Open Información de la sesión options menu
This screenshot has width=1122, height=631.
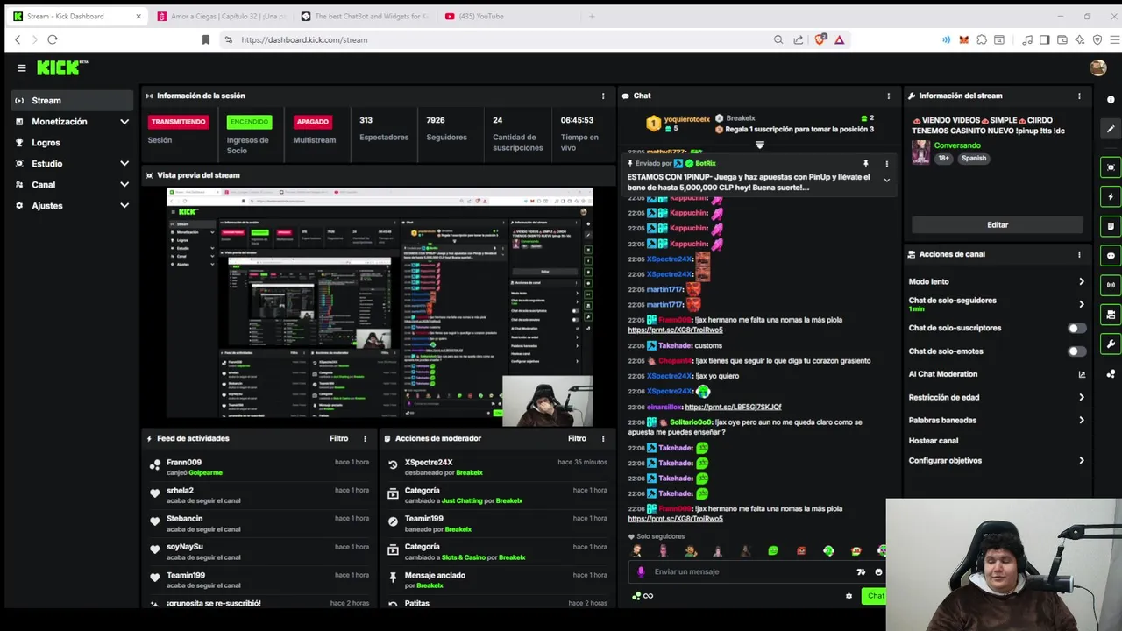[x=602, y=96]
